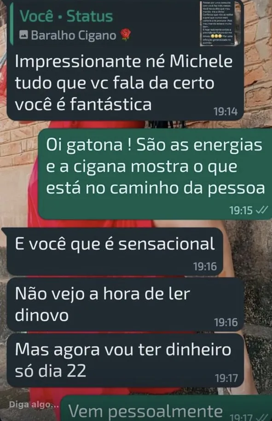Screen dimensions: 272x421
Task: Open the quoted 'Você • Status' header
Action: 66,16
